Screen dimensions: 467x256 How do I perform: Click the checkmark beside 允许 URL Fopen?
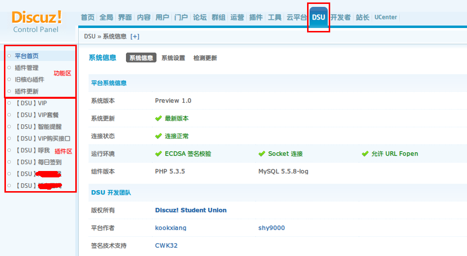[x=365, y=154]
